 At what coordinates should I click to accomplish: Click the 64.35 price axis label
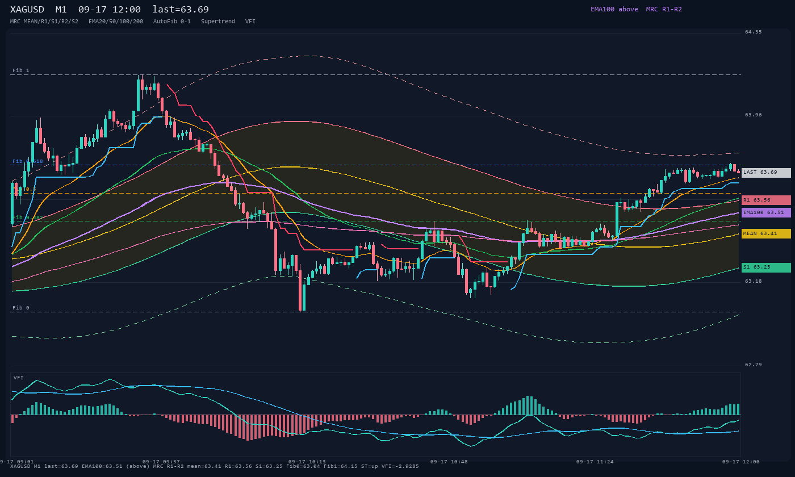click(754, 32)
